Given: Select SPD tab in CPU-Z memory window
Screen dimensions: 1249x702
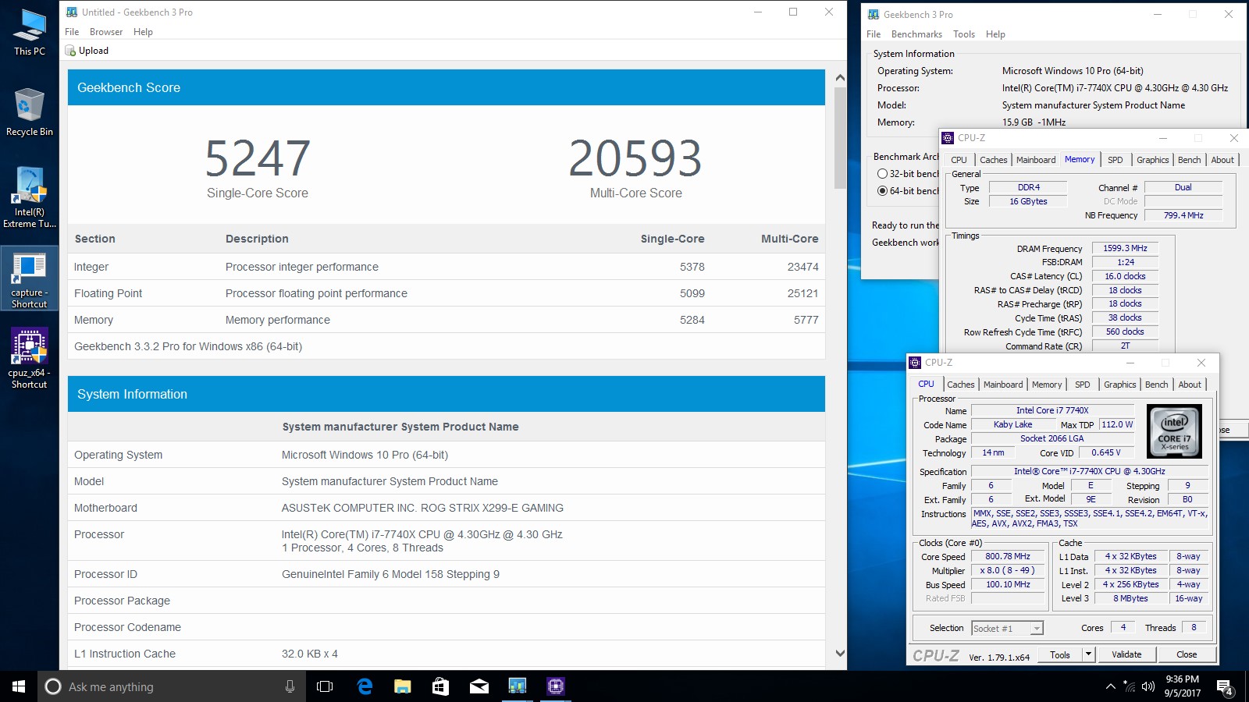Looking at the screenshot, I should tap(1115, 160).
